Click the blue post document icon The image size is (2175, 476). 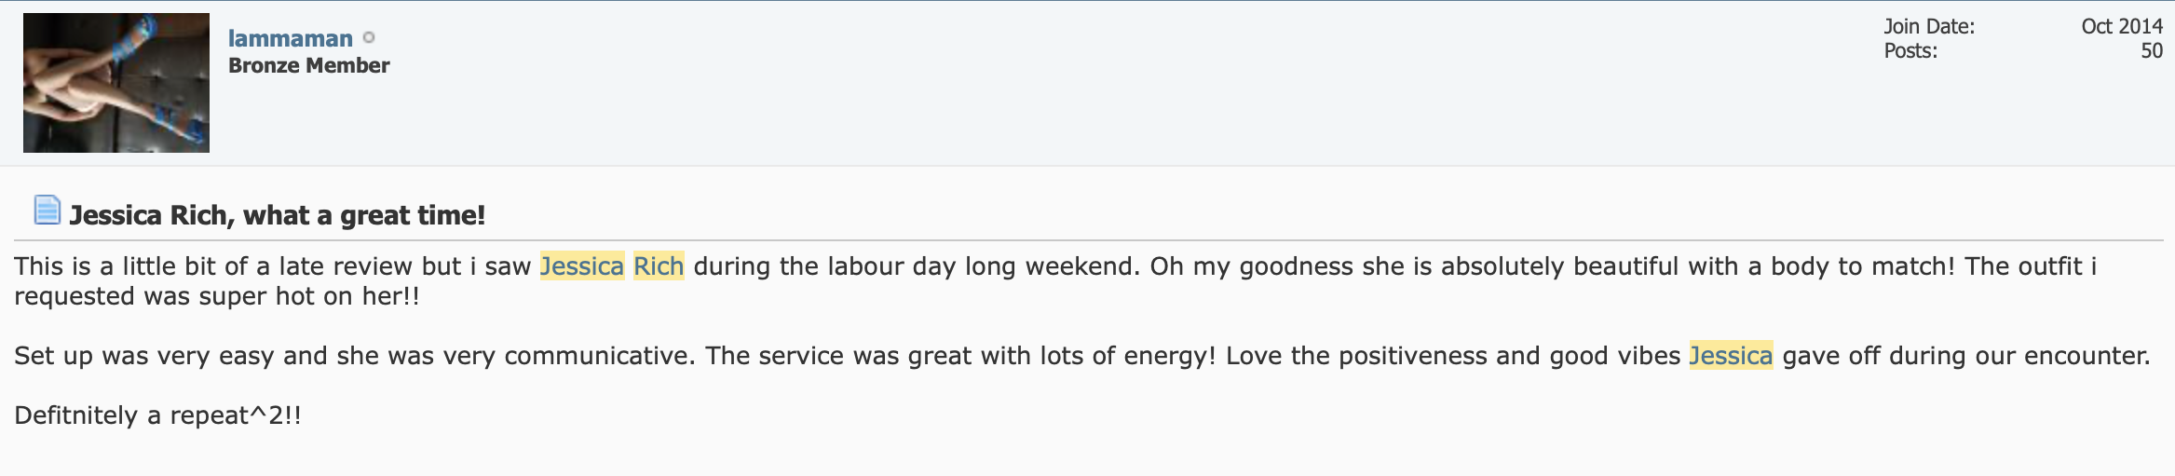47,211
